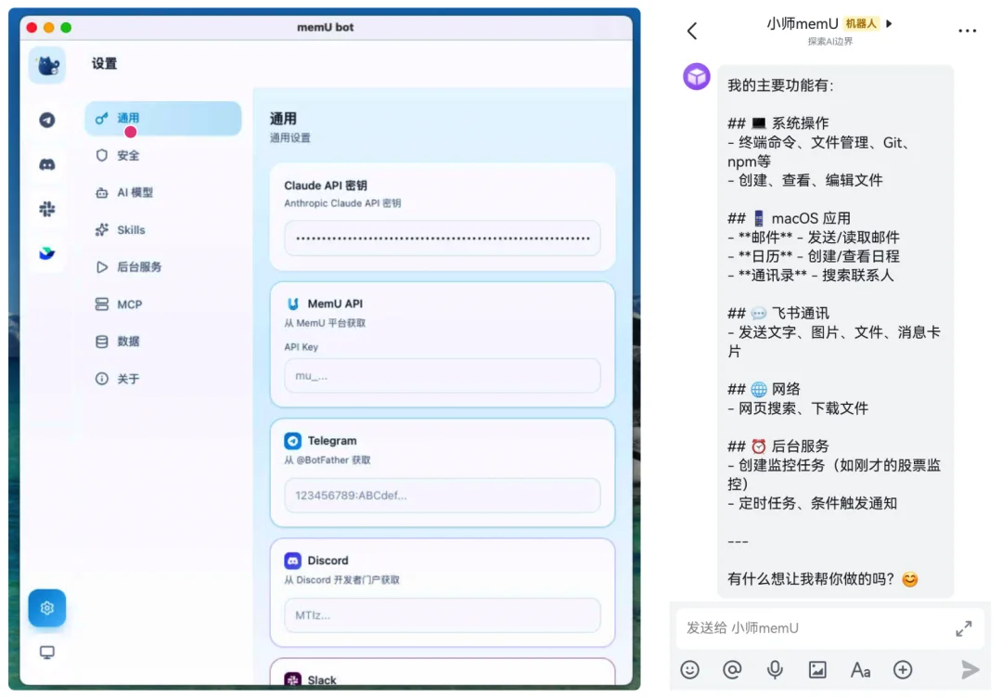Click the image attachment icon in the chat
Screen dimensions: 1002x698
[817, 669]
